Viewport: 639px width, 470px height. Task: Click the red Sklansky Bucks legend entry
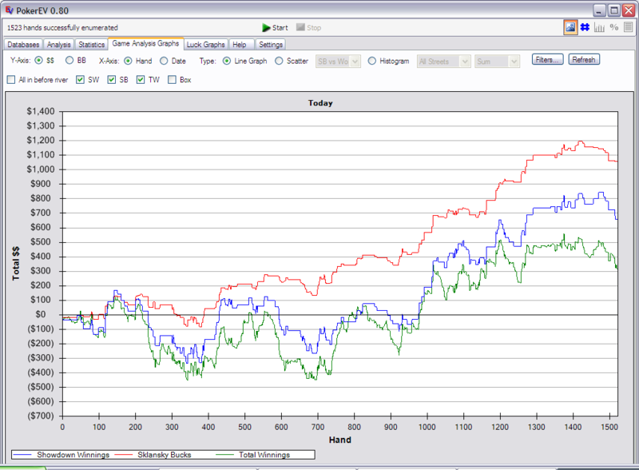pos(153,455)
